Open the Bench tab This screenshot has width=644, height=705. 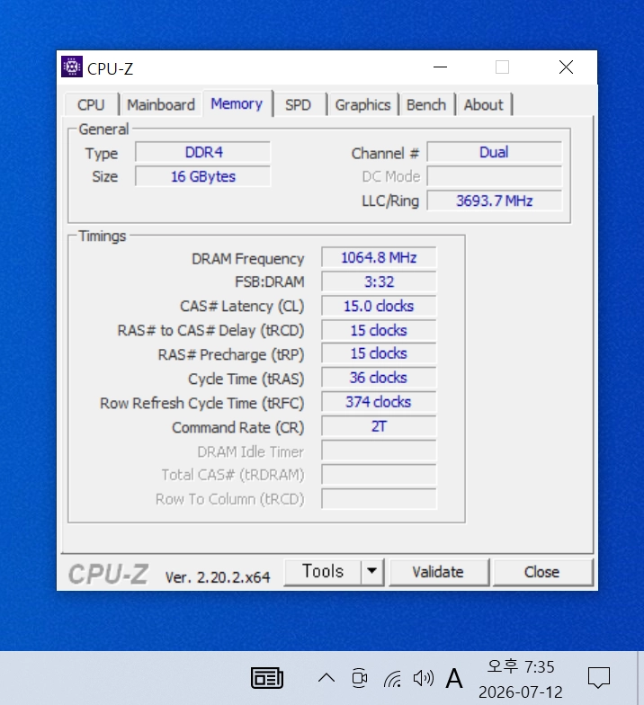click(x=426, y=104)
